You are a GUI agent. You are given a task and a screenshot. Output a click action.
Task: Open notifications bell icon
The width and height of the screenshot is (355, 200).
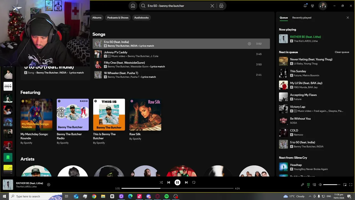(305, 6)
